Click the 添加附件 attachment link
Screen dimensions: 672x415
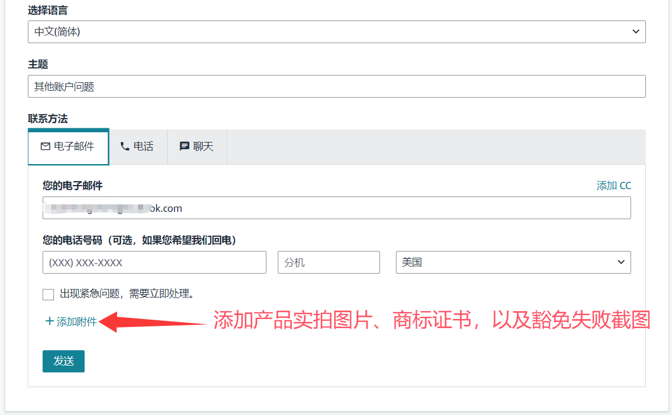click(77, 322)
